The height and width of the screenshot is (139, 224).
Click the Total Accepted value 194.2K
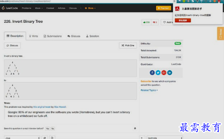[x=178, y=50]
